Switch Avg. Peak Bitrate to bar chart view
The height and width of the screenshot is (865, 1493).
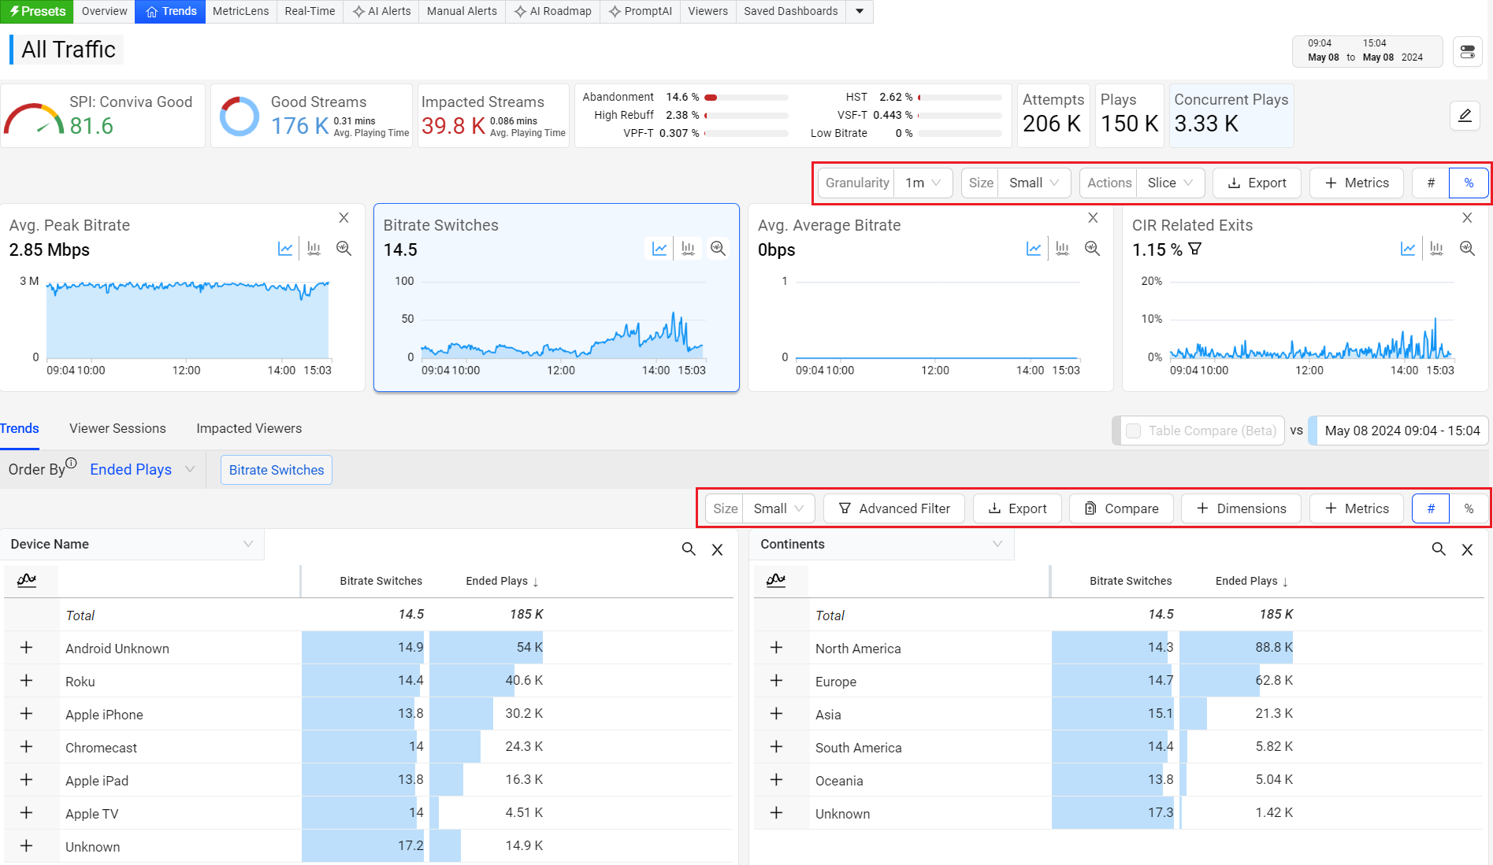(x=314, y=249)
